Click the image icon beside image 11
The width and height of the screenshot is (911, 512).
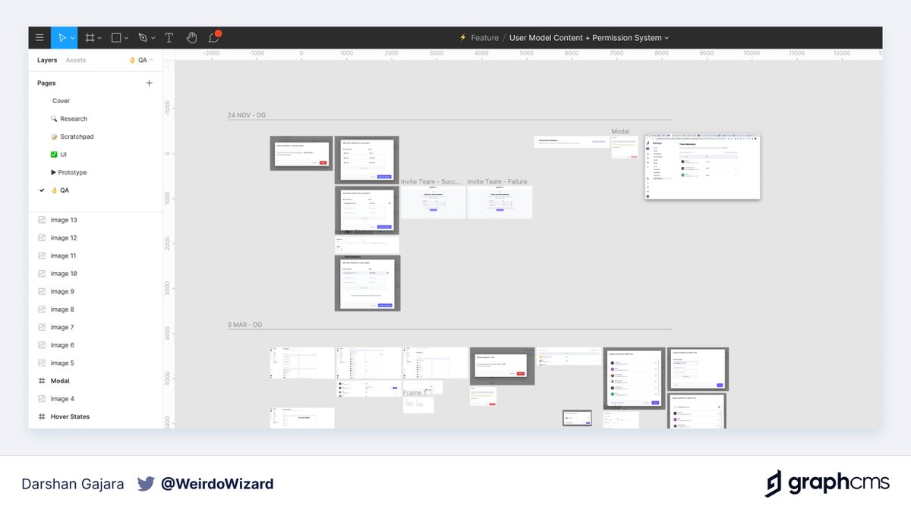coord(42,256)
